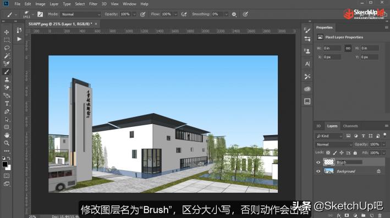Click the background color swatch
The height and width of the screenshot is (218, 390).
[9, 168]
